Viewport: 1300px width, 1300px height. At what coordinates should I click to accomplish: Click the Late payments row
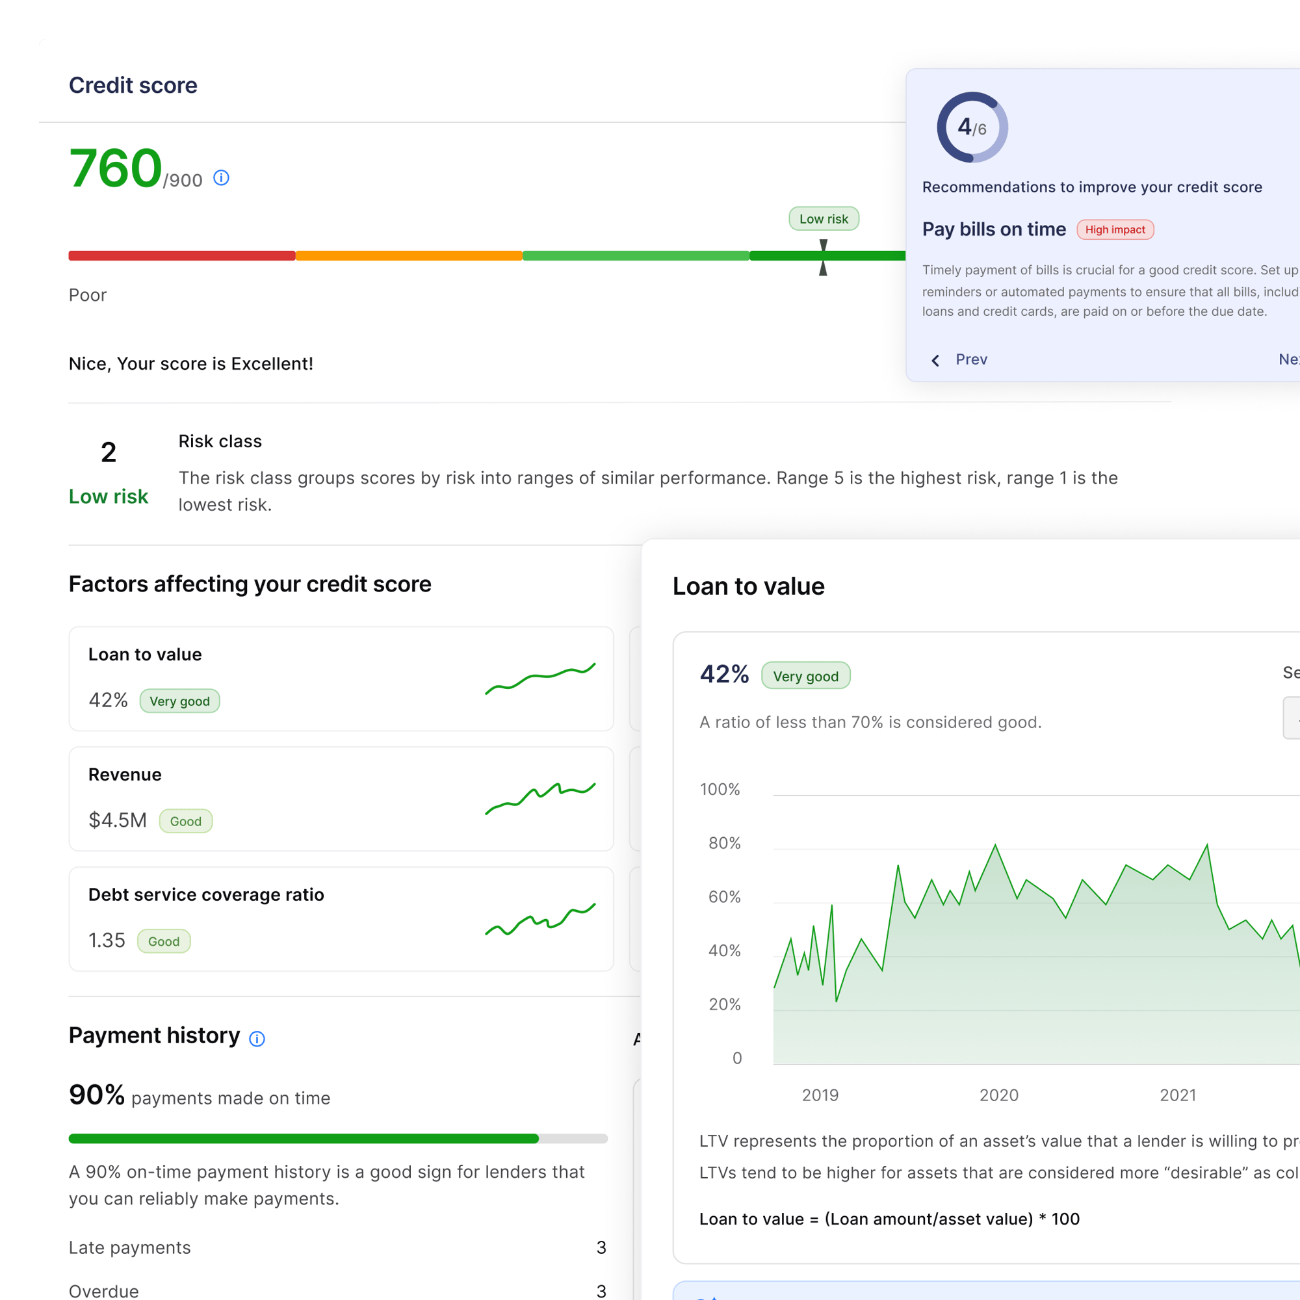338,1247
